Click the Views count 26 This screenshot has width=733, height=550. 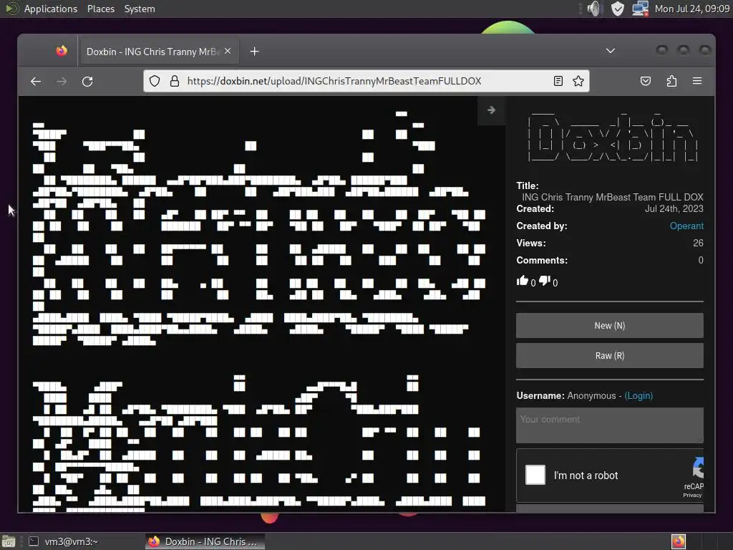click(698, 243)
